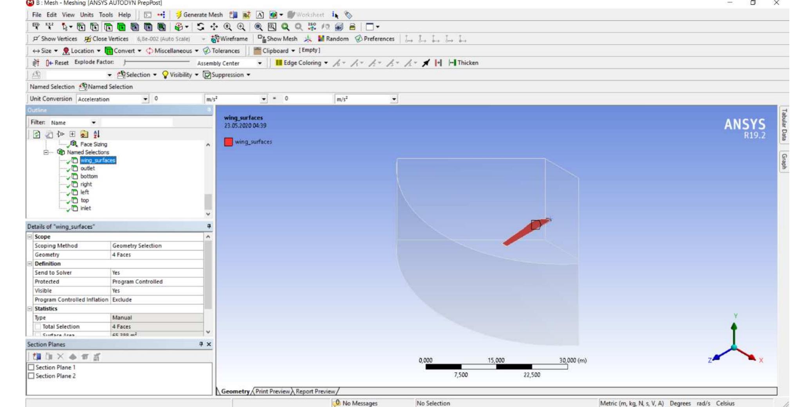796x407 pixels.
Task: Click the Reset explode icon
Action: click(49, 63)
